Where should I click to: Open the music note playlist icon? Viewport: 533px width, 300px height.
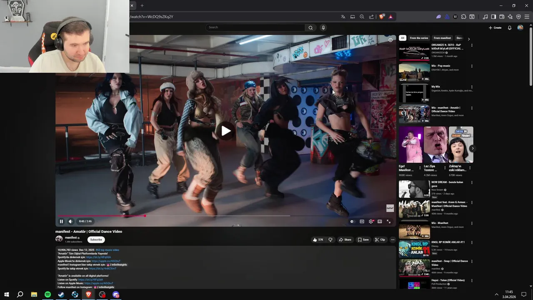[x=485, y=17]
